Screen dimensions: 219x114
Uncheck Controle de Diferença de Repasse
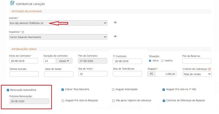click(x=164, y=100)
